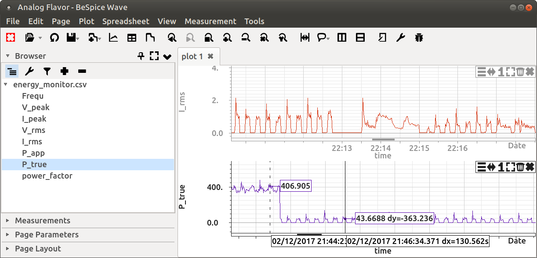Open plot settings with the wrench icon

pos(400,38)
